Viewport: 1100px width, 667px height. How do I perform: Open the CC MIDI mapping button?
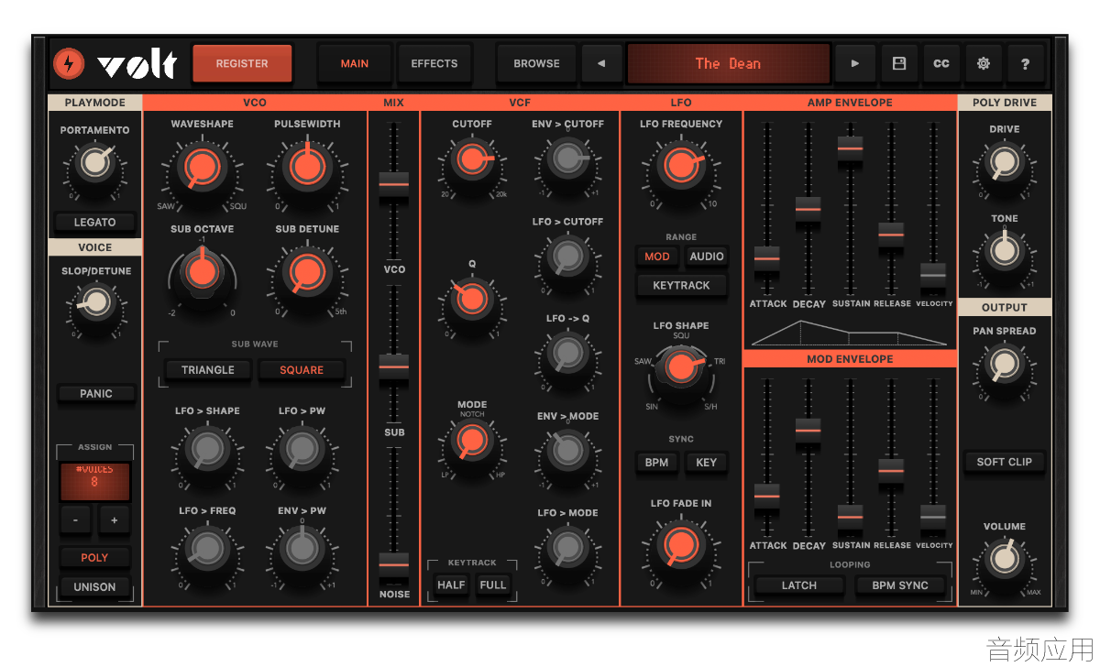(x=941, y=64)
